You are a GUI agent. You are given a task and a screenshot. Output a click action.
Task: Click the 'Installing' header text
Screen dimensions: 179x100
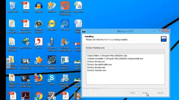pyautogui.click(x=89, y=36)
